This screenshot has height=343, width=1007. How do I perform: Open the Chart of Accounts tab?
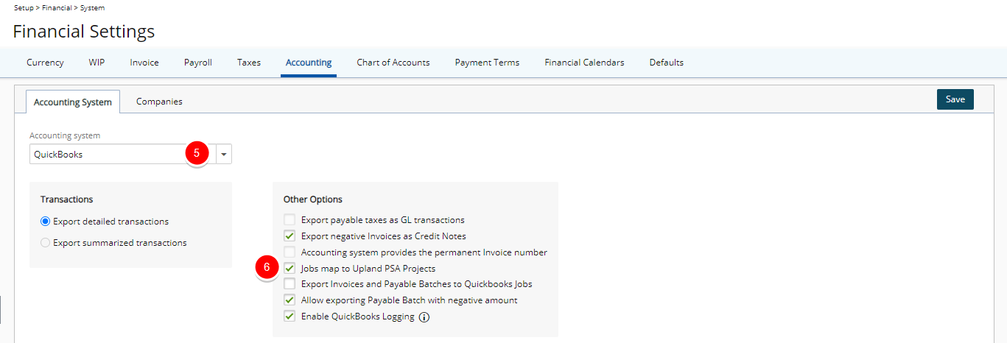tap(393, 63)
